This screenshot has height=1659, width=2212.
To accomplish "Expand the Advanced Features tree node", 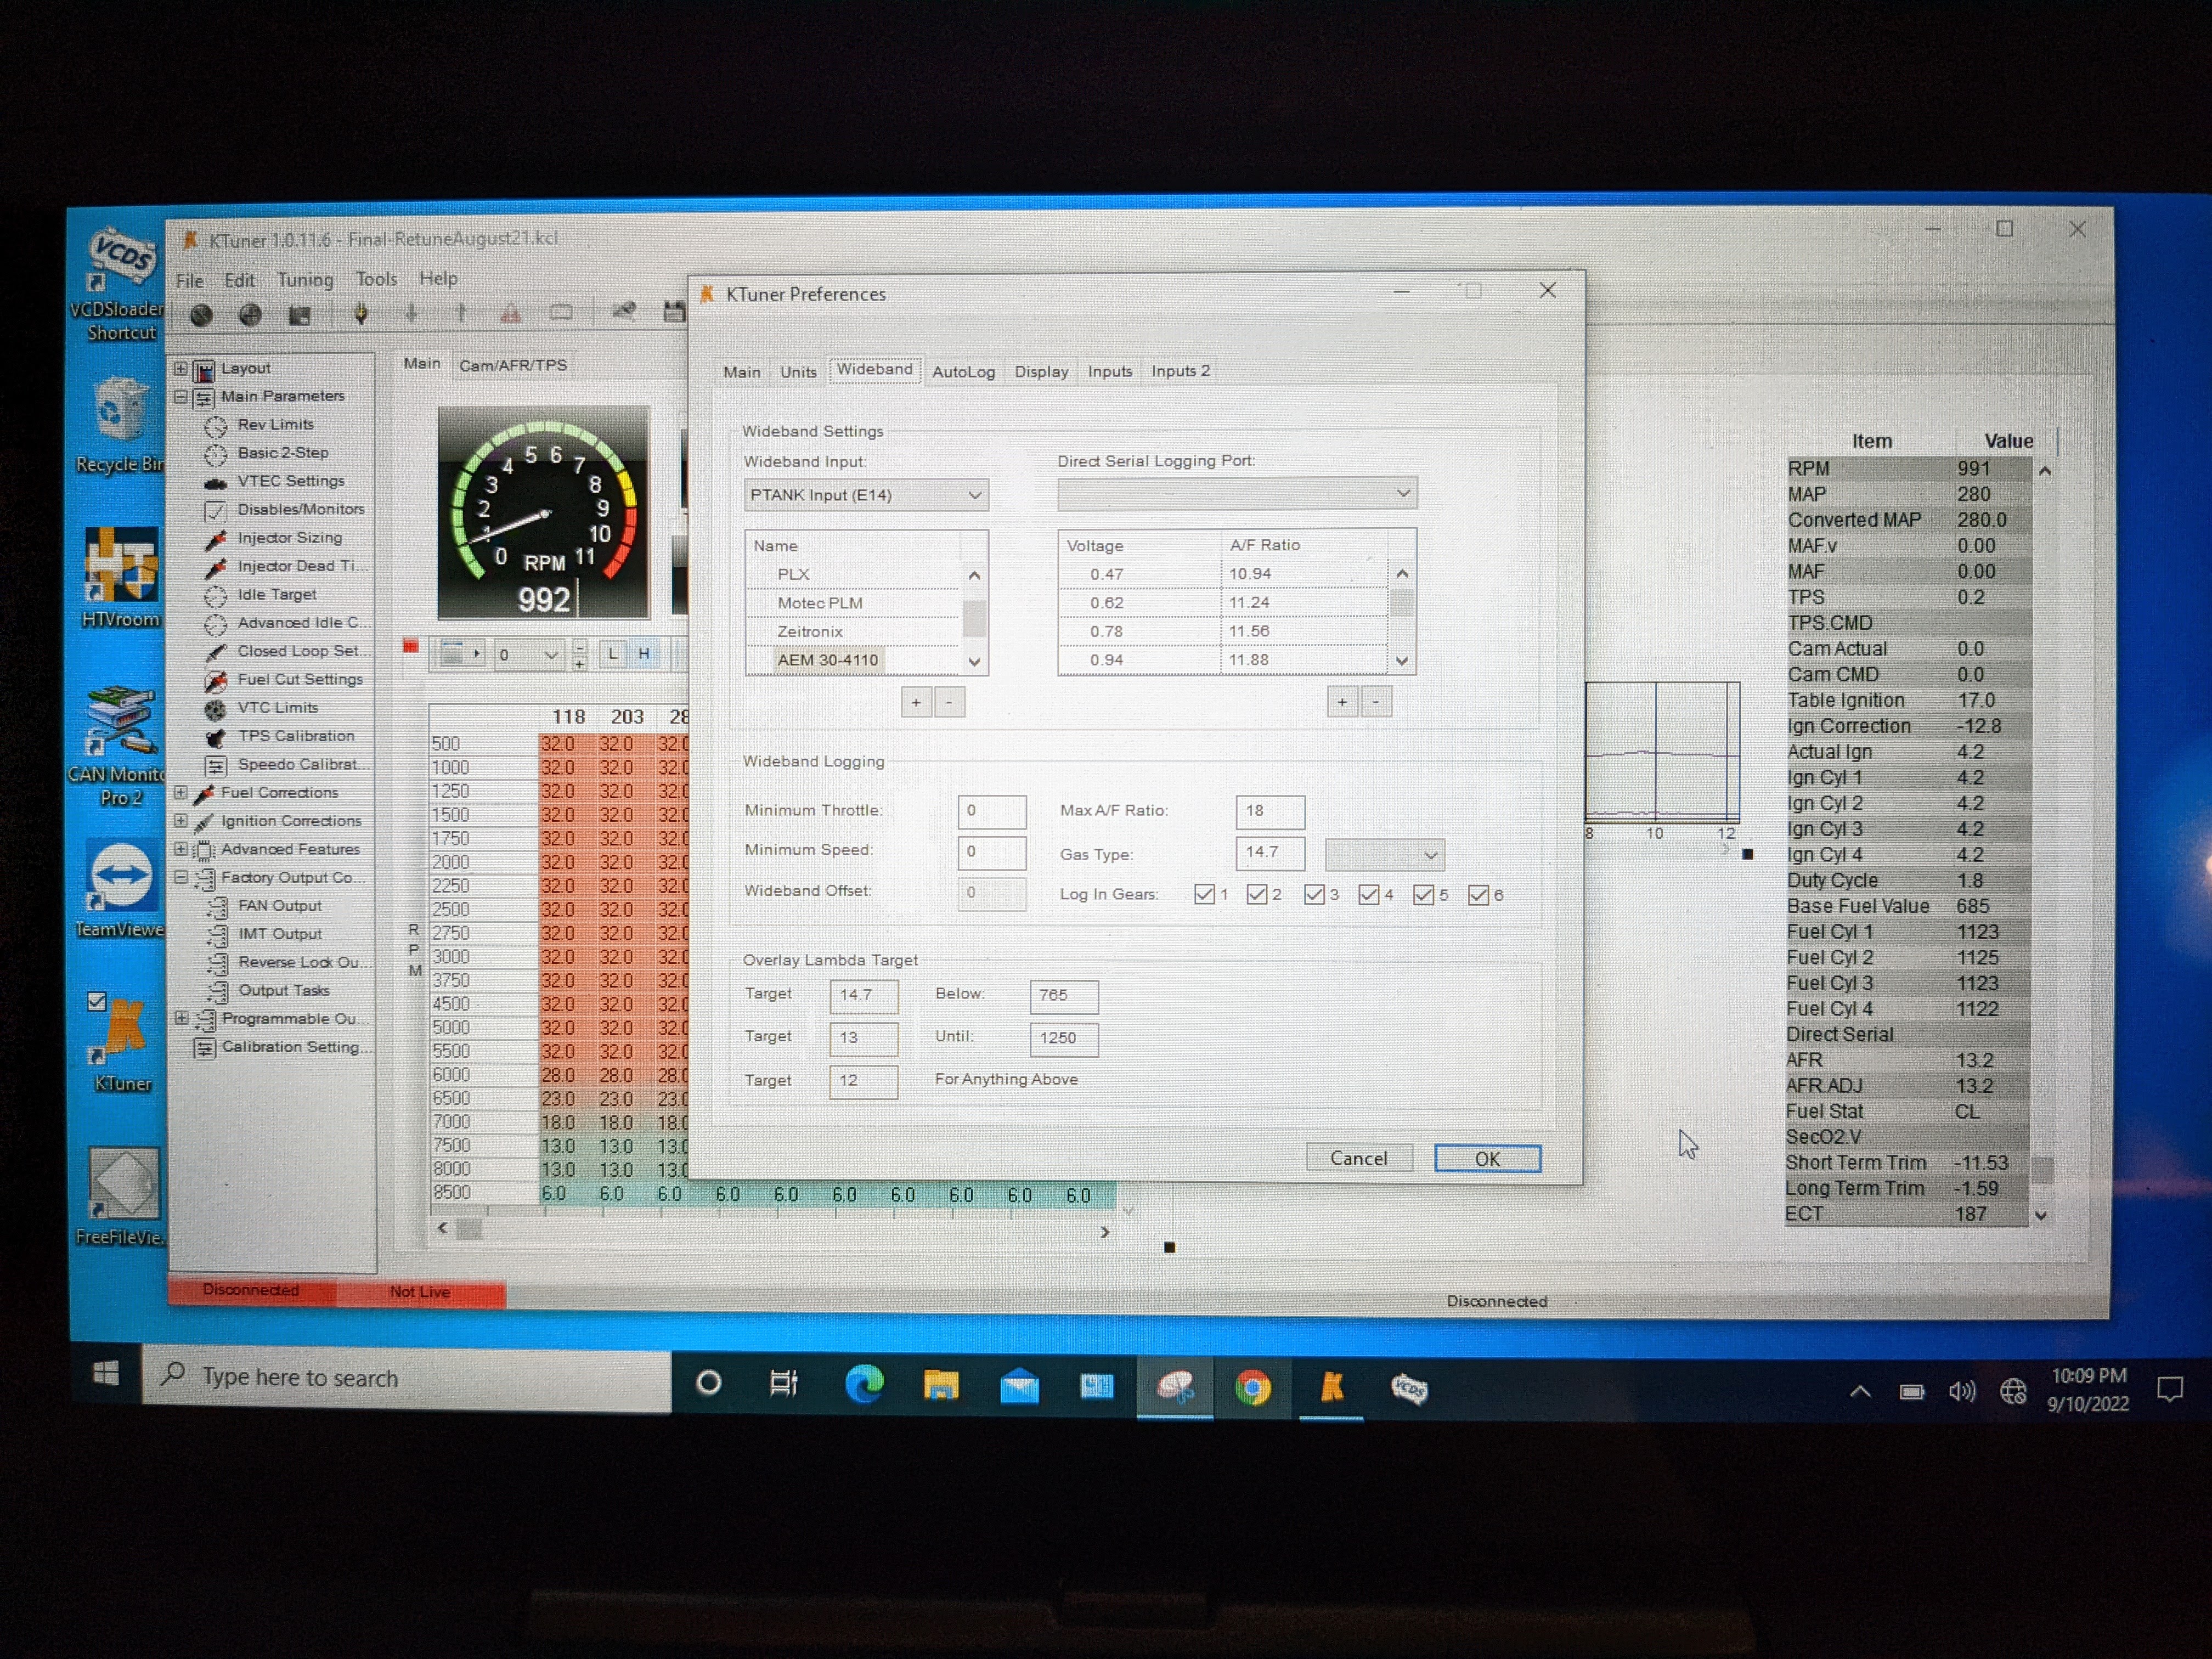I will [x=181, y=850].
